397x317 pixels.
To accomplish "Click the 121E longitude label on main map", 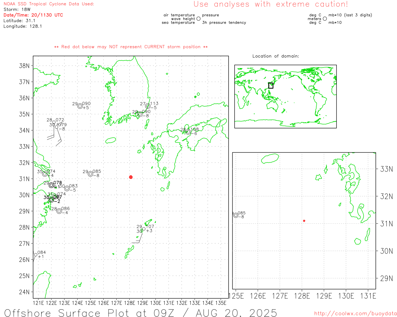I will (38, 303).
